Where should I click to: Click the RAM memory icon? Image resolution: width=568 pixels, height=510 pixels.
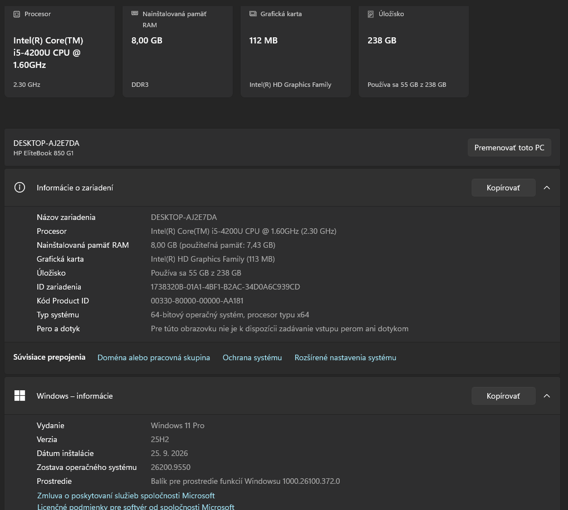coord(135,13)
